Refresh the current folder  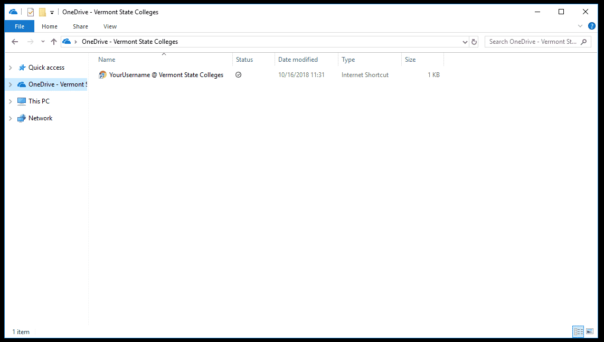tap(474, 42)
